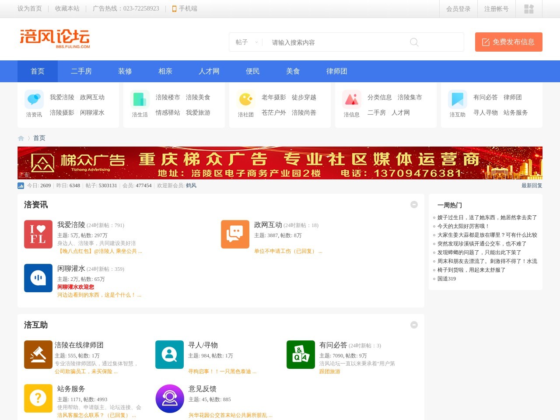Screen dimensions: 560x420
Task: Open 有问必答 via the Q&A icon
Action: [301, 354]
